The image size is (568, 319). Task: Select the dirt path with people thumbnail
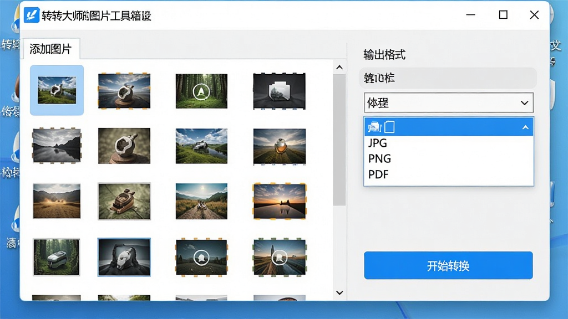201,202
